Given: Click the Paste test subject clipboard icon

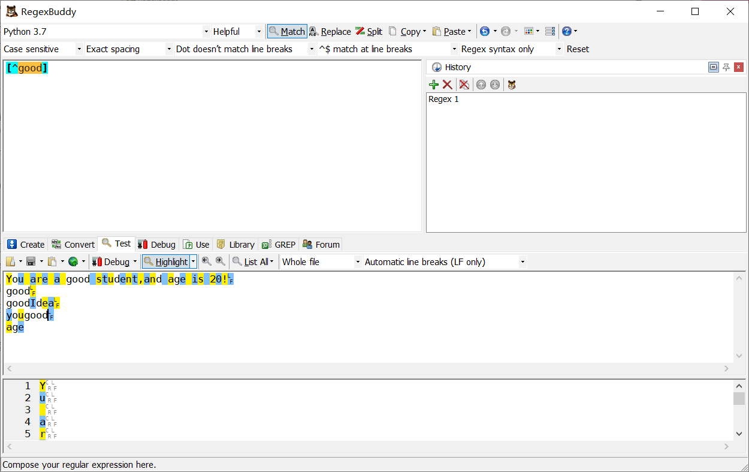Looking at the screenshot, I should tap(52, 261).
